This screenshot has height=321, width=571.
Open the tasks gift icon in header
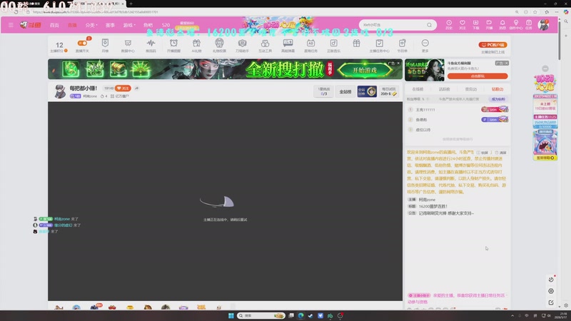529,24
